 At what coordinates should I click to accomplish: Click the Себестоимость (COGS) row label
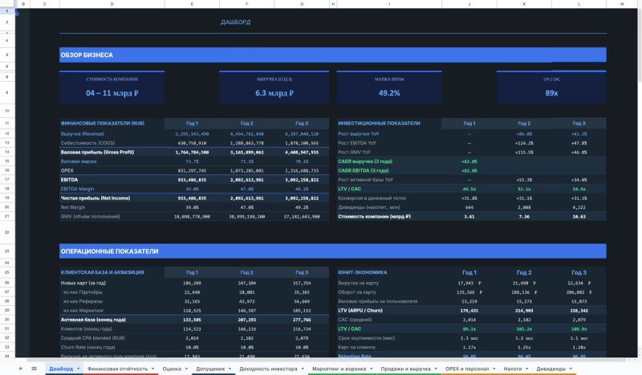(87, 143)
